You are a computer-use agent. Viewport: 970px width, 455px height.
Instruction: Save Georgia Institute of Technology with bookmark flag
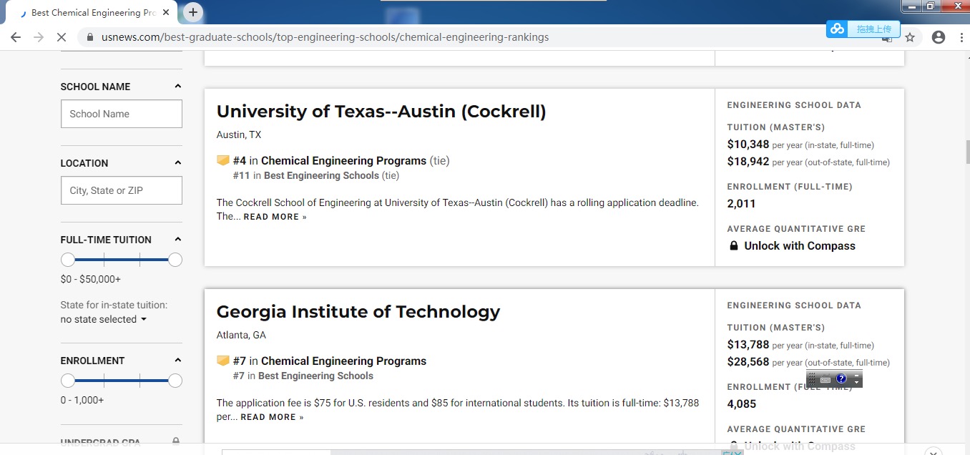tap(223, 361)
